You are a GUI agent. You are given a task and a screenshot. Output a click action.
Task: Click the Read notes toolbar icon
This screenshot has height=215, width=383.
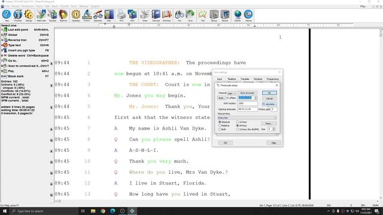(x=41, y=15)
